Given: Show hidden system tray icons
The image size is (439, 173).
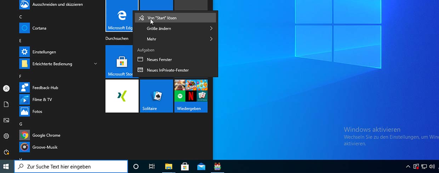Looking at the screenshot, I should 408,166.
